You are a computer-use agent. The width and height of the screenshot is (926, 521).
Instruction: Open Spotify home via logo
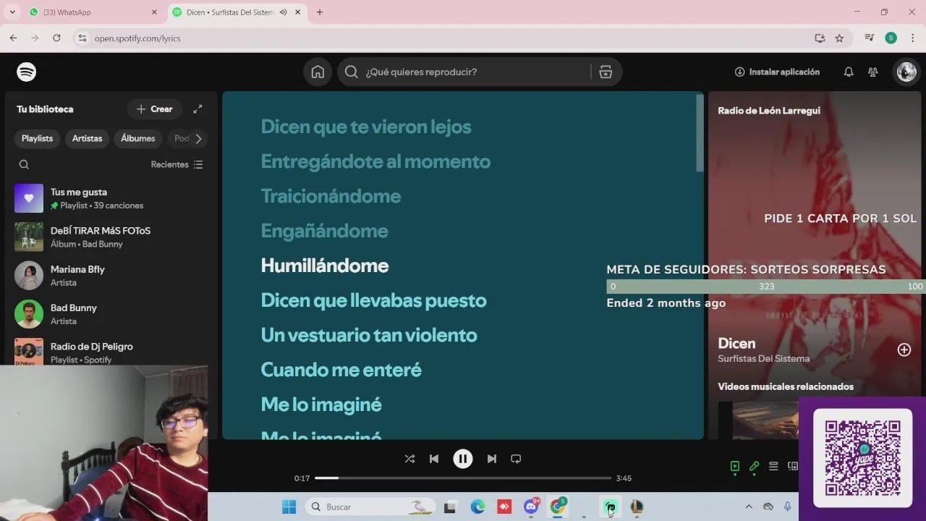(27, 72)
